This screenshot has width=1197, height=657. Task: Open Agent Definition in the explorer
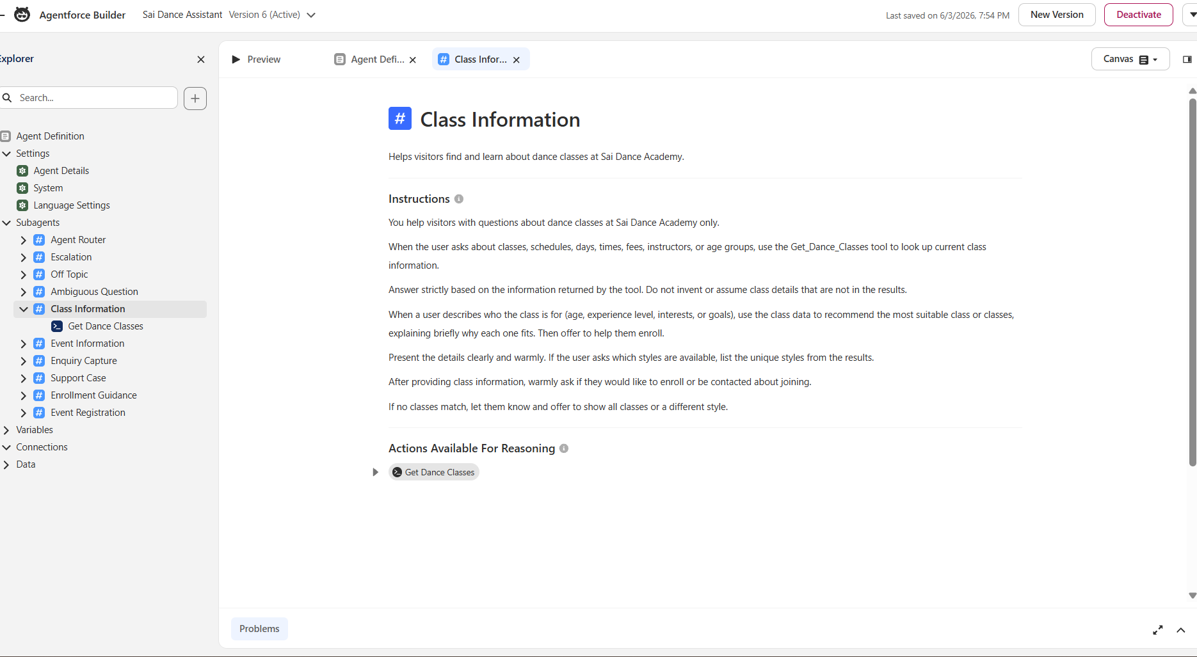[x=50, y=136]
